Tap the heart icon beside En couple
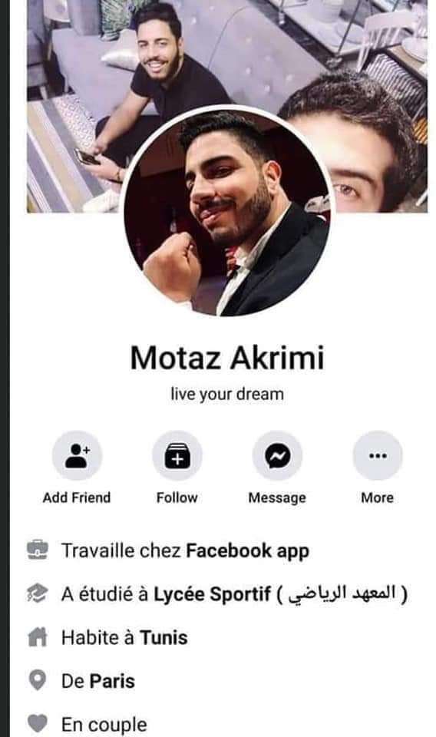The image size is (436, 737). 38,723
